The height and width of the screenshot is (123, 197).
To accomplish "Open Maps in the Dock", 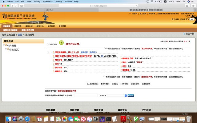I will (x=58, y=119).
